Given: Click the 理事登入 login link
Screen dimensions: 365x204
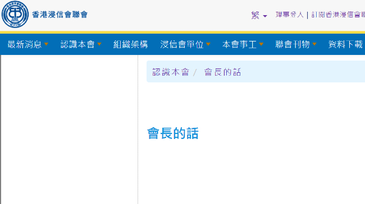Looking at the screenshot, I should click(x=290, y=15).
